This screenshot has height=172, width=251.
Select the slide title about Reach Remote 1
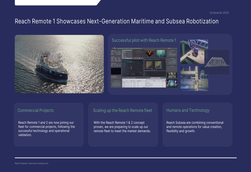click(x=116, y=21)
